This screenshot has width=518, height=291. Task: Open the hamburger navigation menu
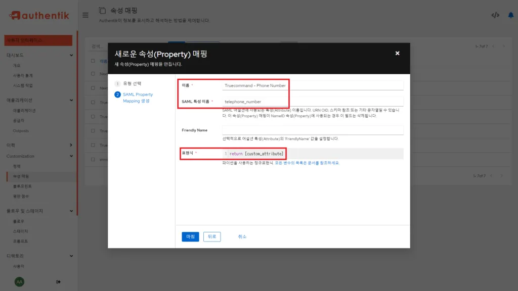pos(85,15)
